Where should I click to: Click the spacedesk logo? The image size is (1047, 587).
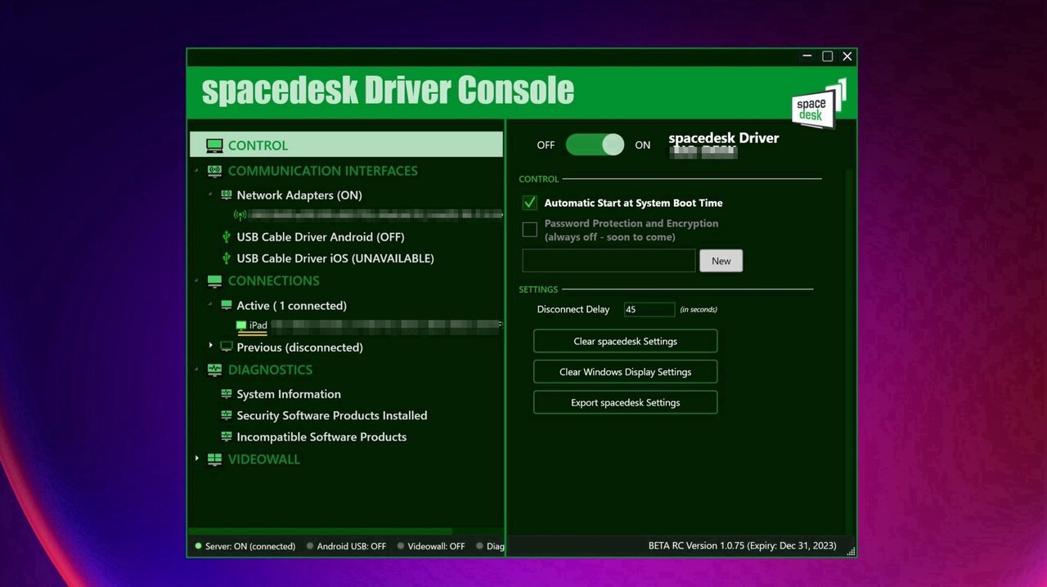[818, 103]
